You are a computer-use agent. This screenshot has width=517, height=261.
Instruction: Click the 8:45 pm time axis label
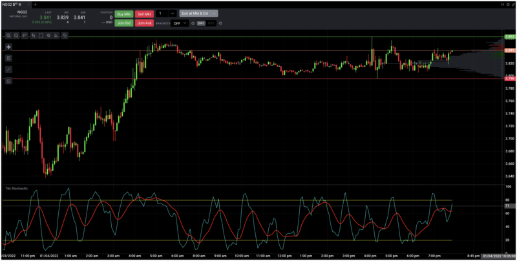pos(473,256)
